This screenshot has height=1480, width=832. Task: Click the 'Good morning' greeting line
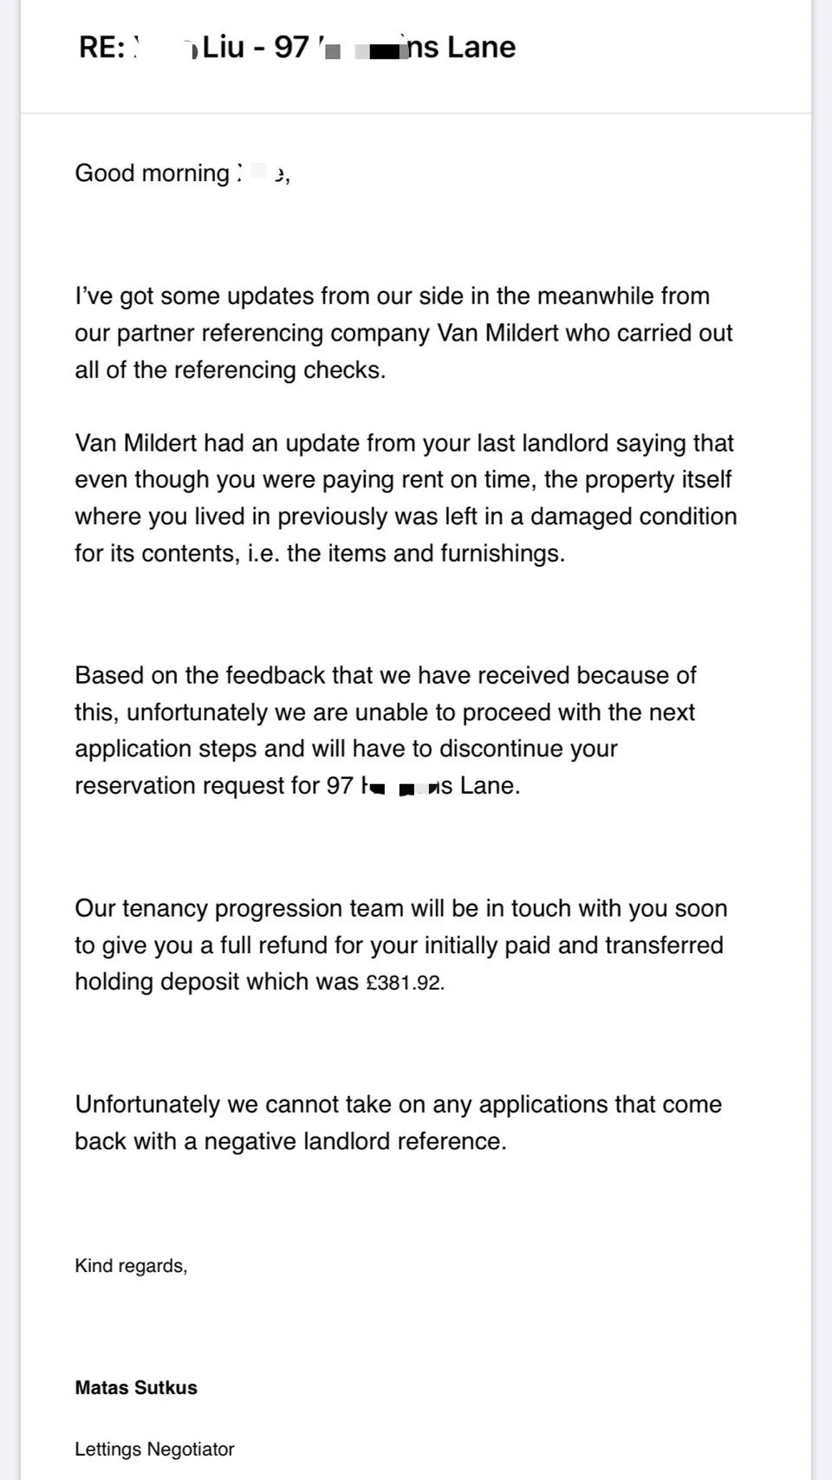pyautogui.click(x=153, y=173)
